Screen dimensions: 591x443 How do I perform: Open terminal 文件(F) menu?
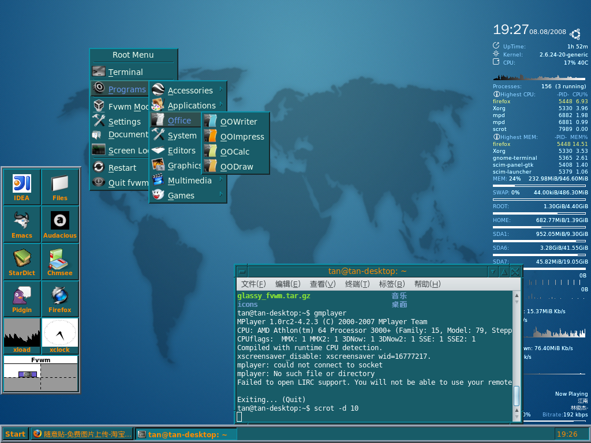tap(253, 284)
